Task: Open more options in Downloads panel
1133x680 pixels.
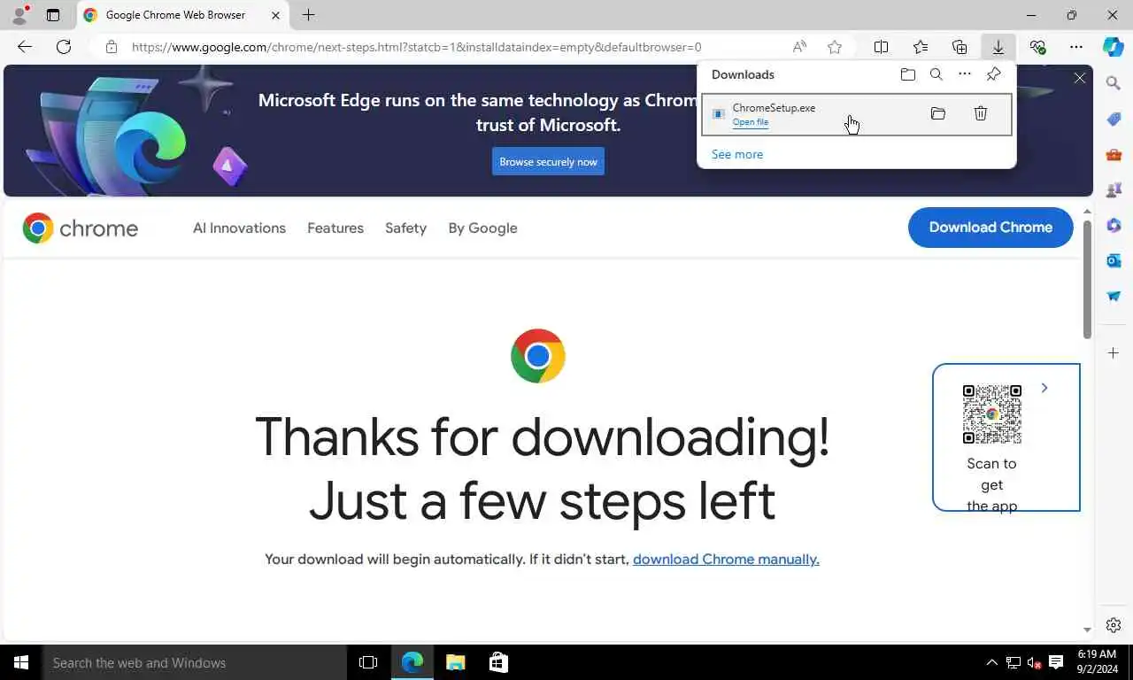Action: click(x=965, y=74)
